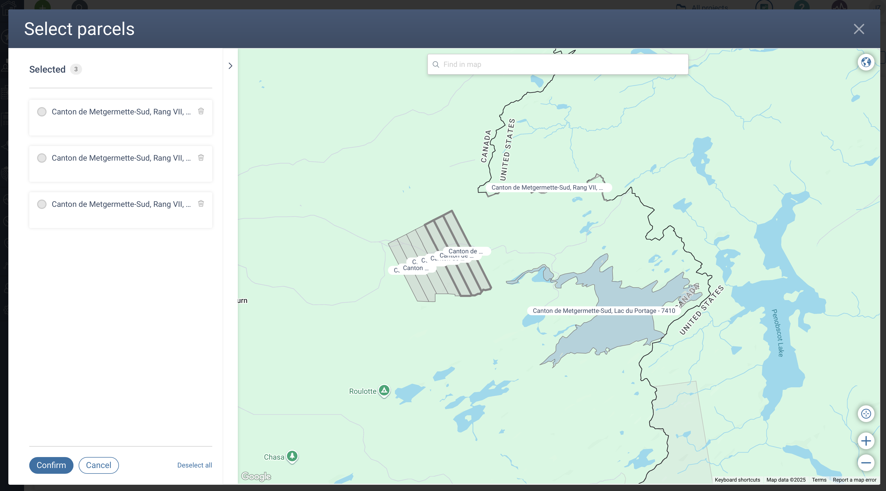
Task: Click Deselect all link
Action: coord(194,465)
